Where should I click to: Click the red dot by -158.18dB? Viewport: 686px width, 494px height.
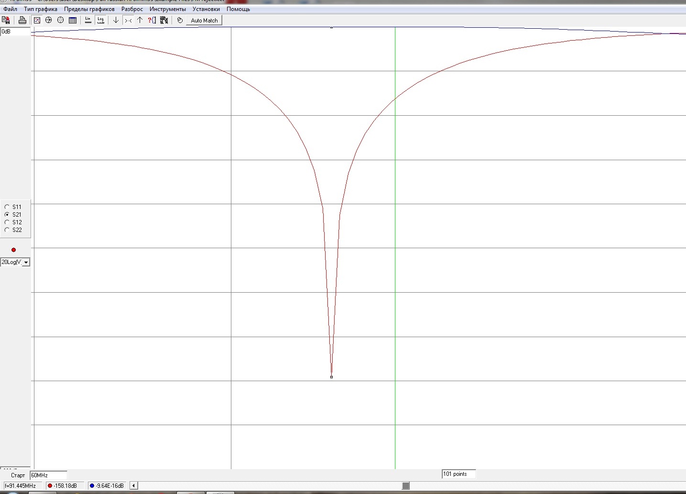click(x=50, y=485)
